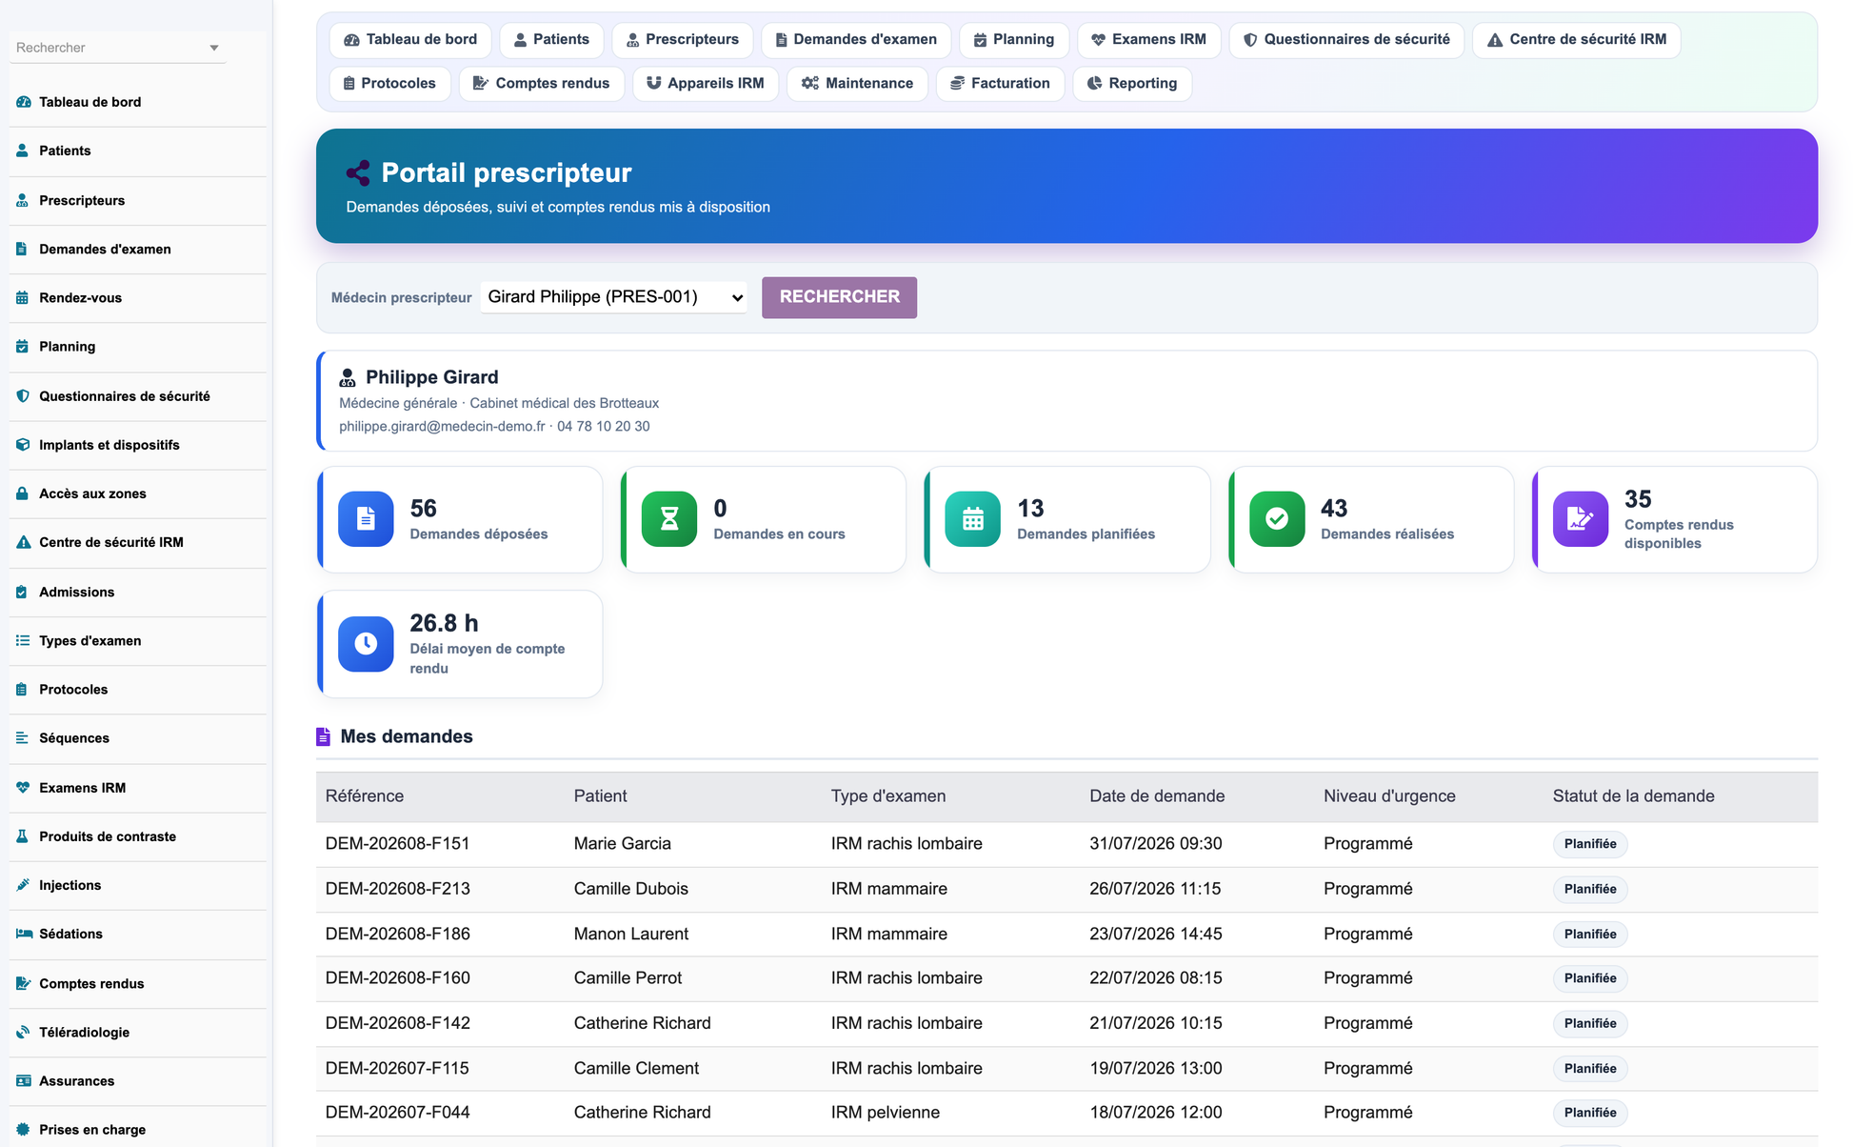
Task: Click the green Demandes en cours hourglass icon
Action: pos(669,519)
